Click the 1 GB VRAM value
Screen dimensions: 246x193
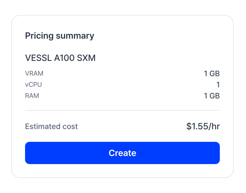point(211,73)
